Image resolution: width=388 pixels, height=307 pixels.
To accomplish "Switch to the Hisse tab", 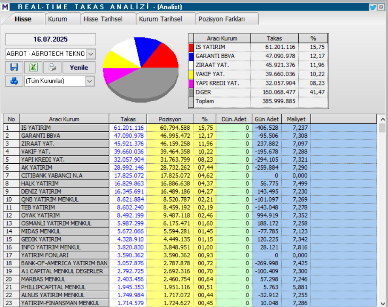I will pyautogui.click(x=23, y=19).
